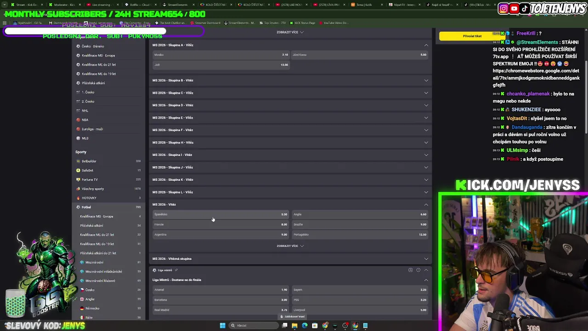
Task: Open statistics icon in Liga mistrů header
Action: click(x=411, y=270)
